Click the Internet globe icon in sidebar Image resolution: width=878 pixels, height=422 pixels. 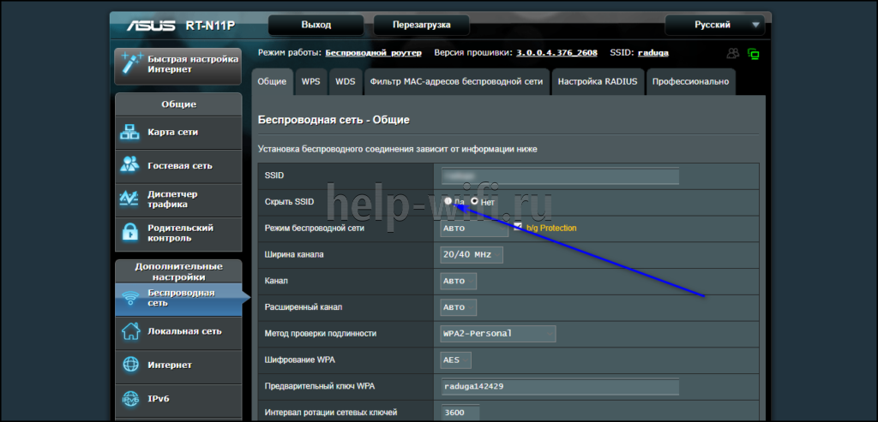pos(130,365)
